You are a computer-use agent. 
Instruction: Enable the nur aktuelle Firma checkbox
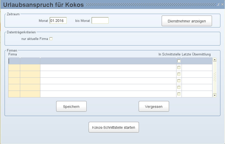pyautogui.click(x=51, y=39)
